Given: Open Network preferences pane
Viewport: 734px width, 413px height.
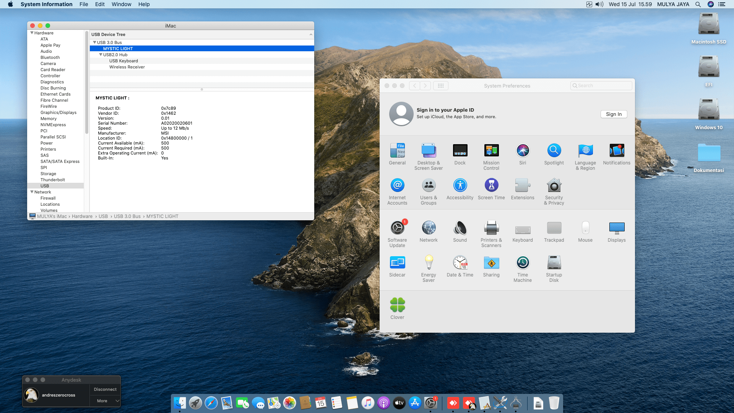Looking at the screenshot, I should 429,231.
